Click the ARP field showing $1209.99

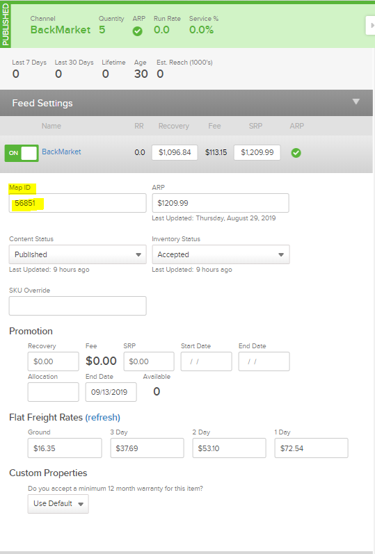(x=221, y=203)
